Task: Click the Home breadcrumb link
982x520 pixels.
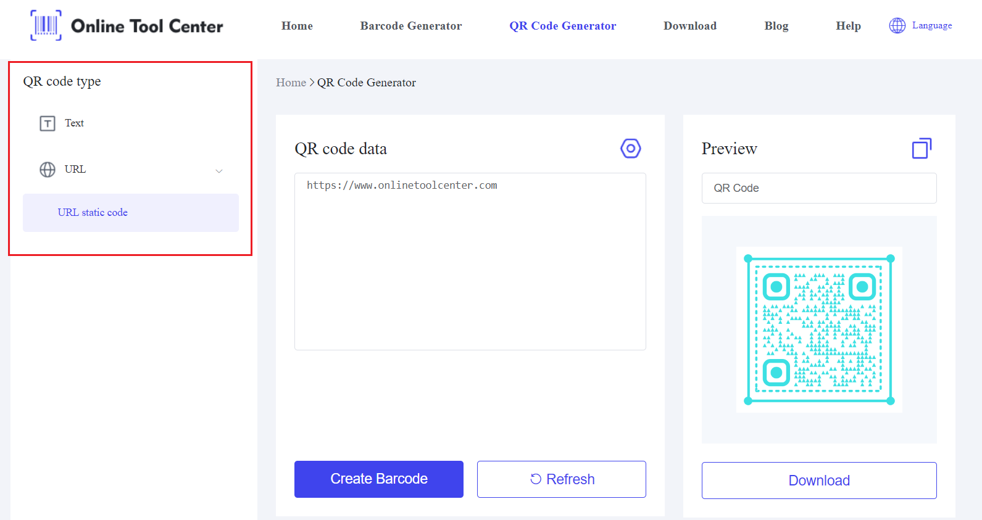Action: pyautogui.click(x=291, y=83)
